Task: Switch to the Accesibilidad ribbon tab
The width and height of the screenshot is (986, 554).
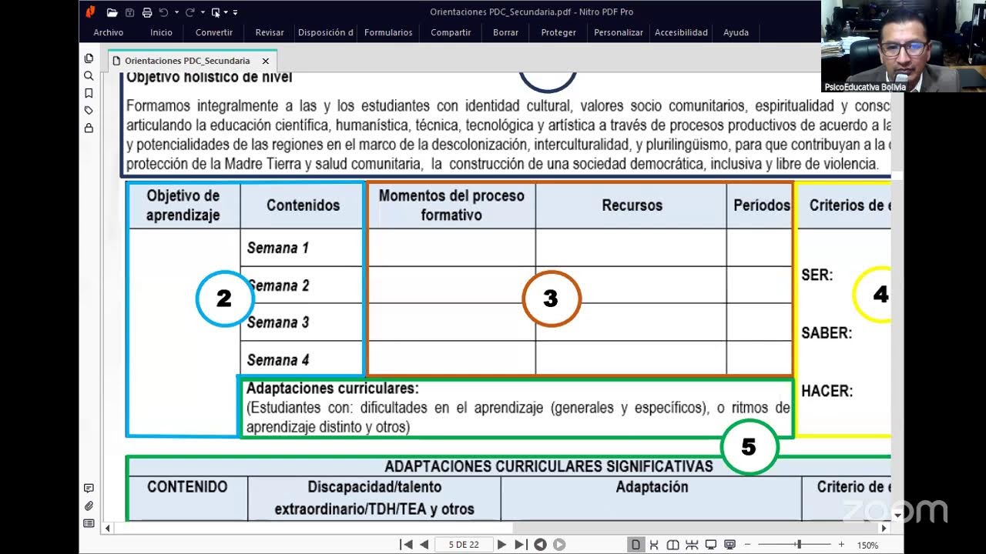Action: tap(681, 32)
